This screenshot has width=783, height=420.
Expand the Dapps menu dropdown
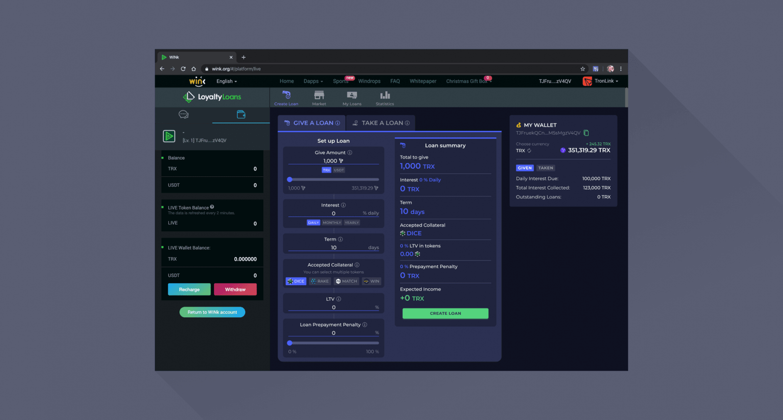pyautogui.click(x=313, y=82)
